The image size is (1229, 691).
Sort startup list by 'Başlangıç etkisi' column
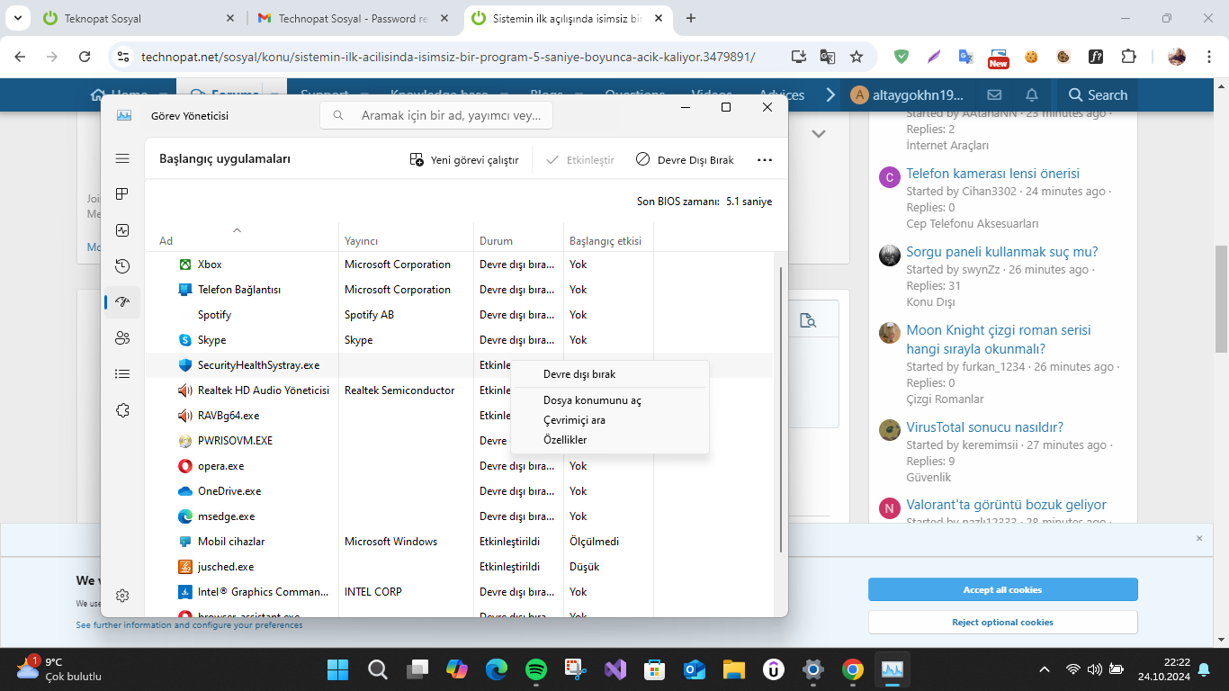coord(608,237)
